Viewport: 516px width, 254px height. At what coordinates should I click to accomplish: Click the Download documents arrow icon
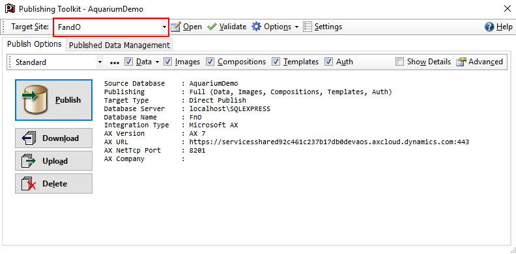[29, 138]
